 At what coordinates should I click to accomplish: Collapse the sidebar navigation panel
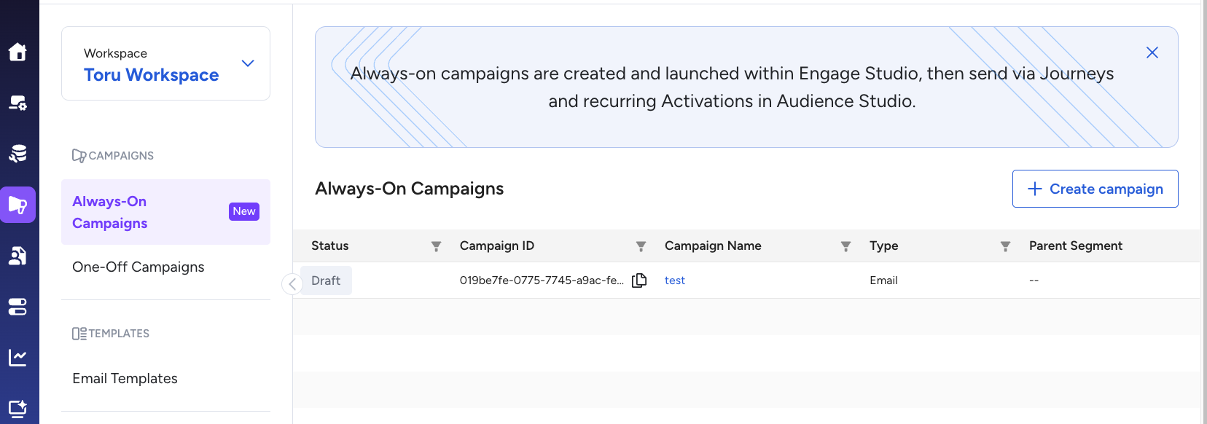292,284
